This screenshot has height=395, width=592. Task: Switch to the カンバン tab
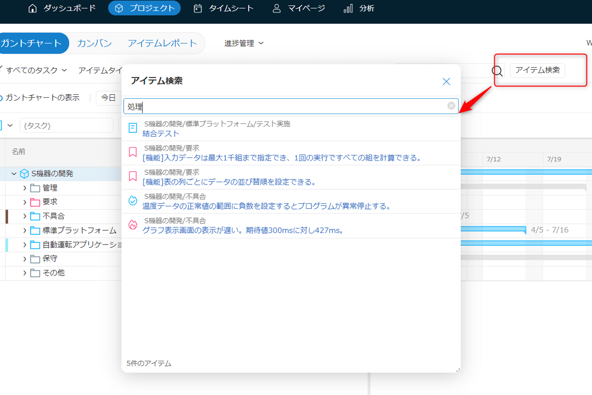click(x=94, y=43)
